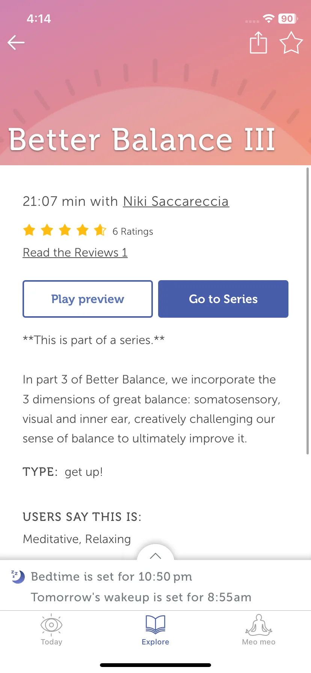Click the vertical scrollbar on right edge
Viewport: 311px width, 673px height.
click(308, 311)
